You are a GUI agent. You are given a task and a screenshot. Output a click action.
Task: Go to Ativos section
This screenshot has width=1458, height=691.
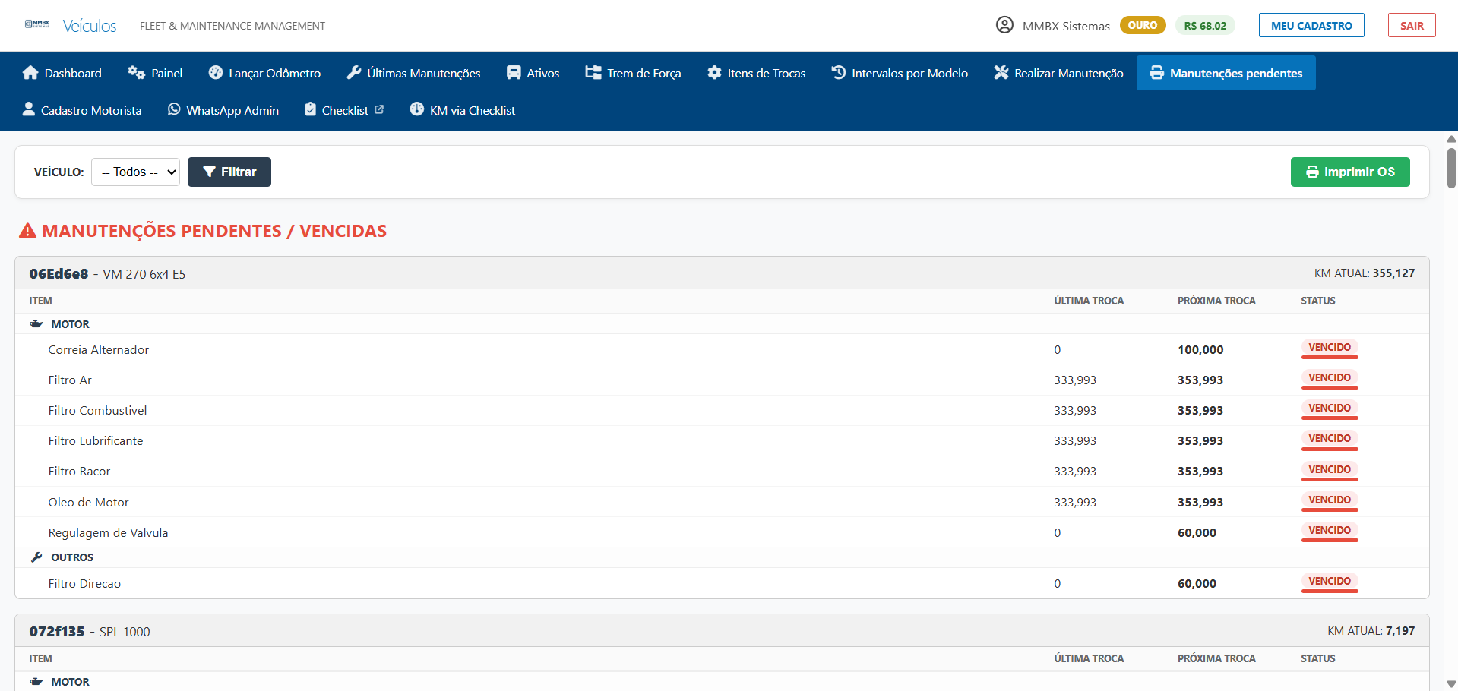click(533, 73)
